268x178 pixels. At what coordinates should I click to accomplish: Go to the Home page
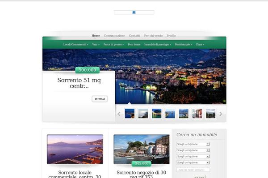[x=96, y=36]
